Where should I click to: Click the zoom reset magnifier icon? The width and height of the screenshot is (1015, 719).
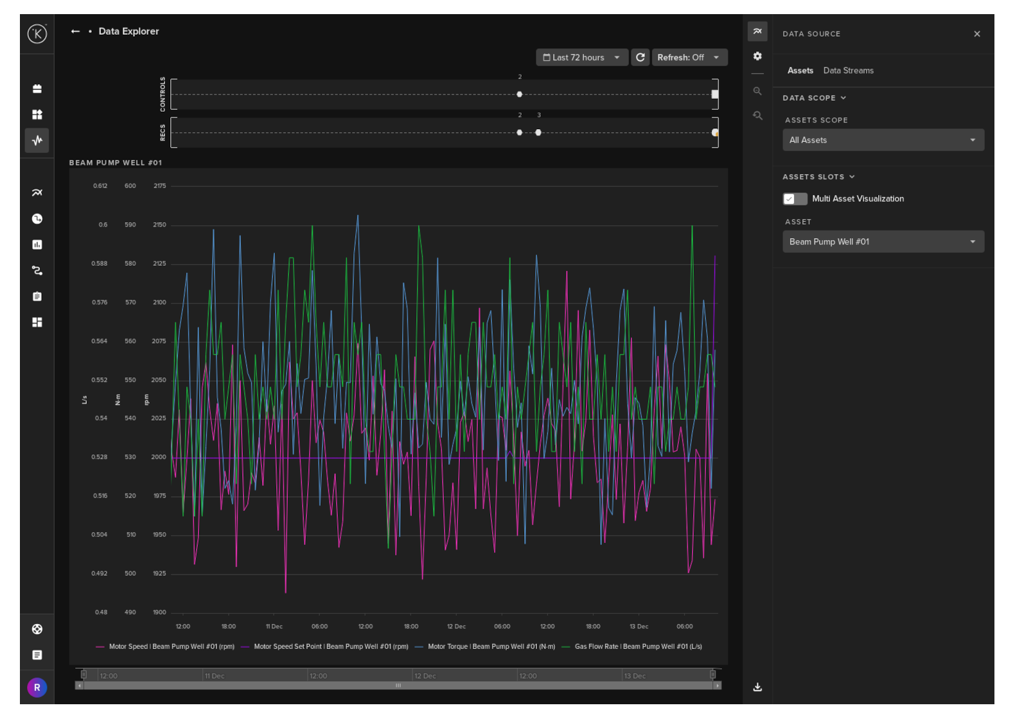coord(757,116)
